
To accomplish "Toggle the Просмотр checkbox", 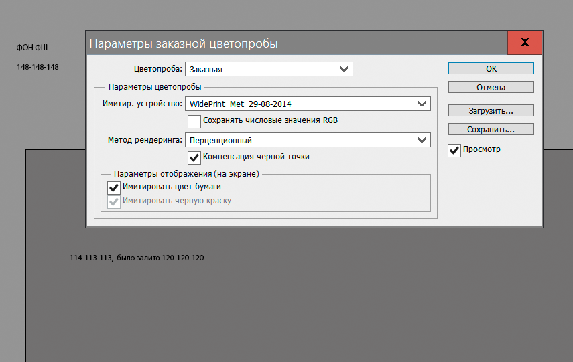I will click(454, 151).
